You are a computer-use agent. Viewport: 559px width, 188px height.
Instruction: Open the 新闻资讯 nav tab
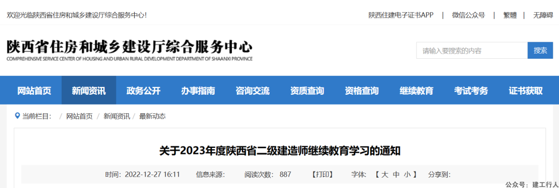(89, 91)
